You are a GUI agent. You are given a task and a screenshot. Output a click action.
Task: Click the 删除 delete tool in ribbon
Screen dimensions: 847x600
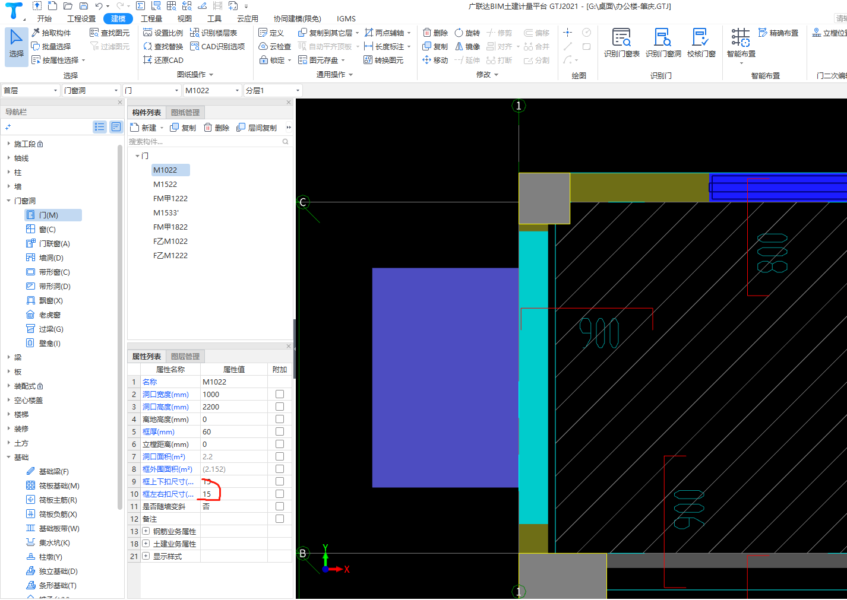pos(435,33)
